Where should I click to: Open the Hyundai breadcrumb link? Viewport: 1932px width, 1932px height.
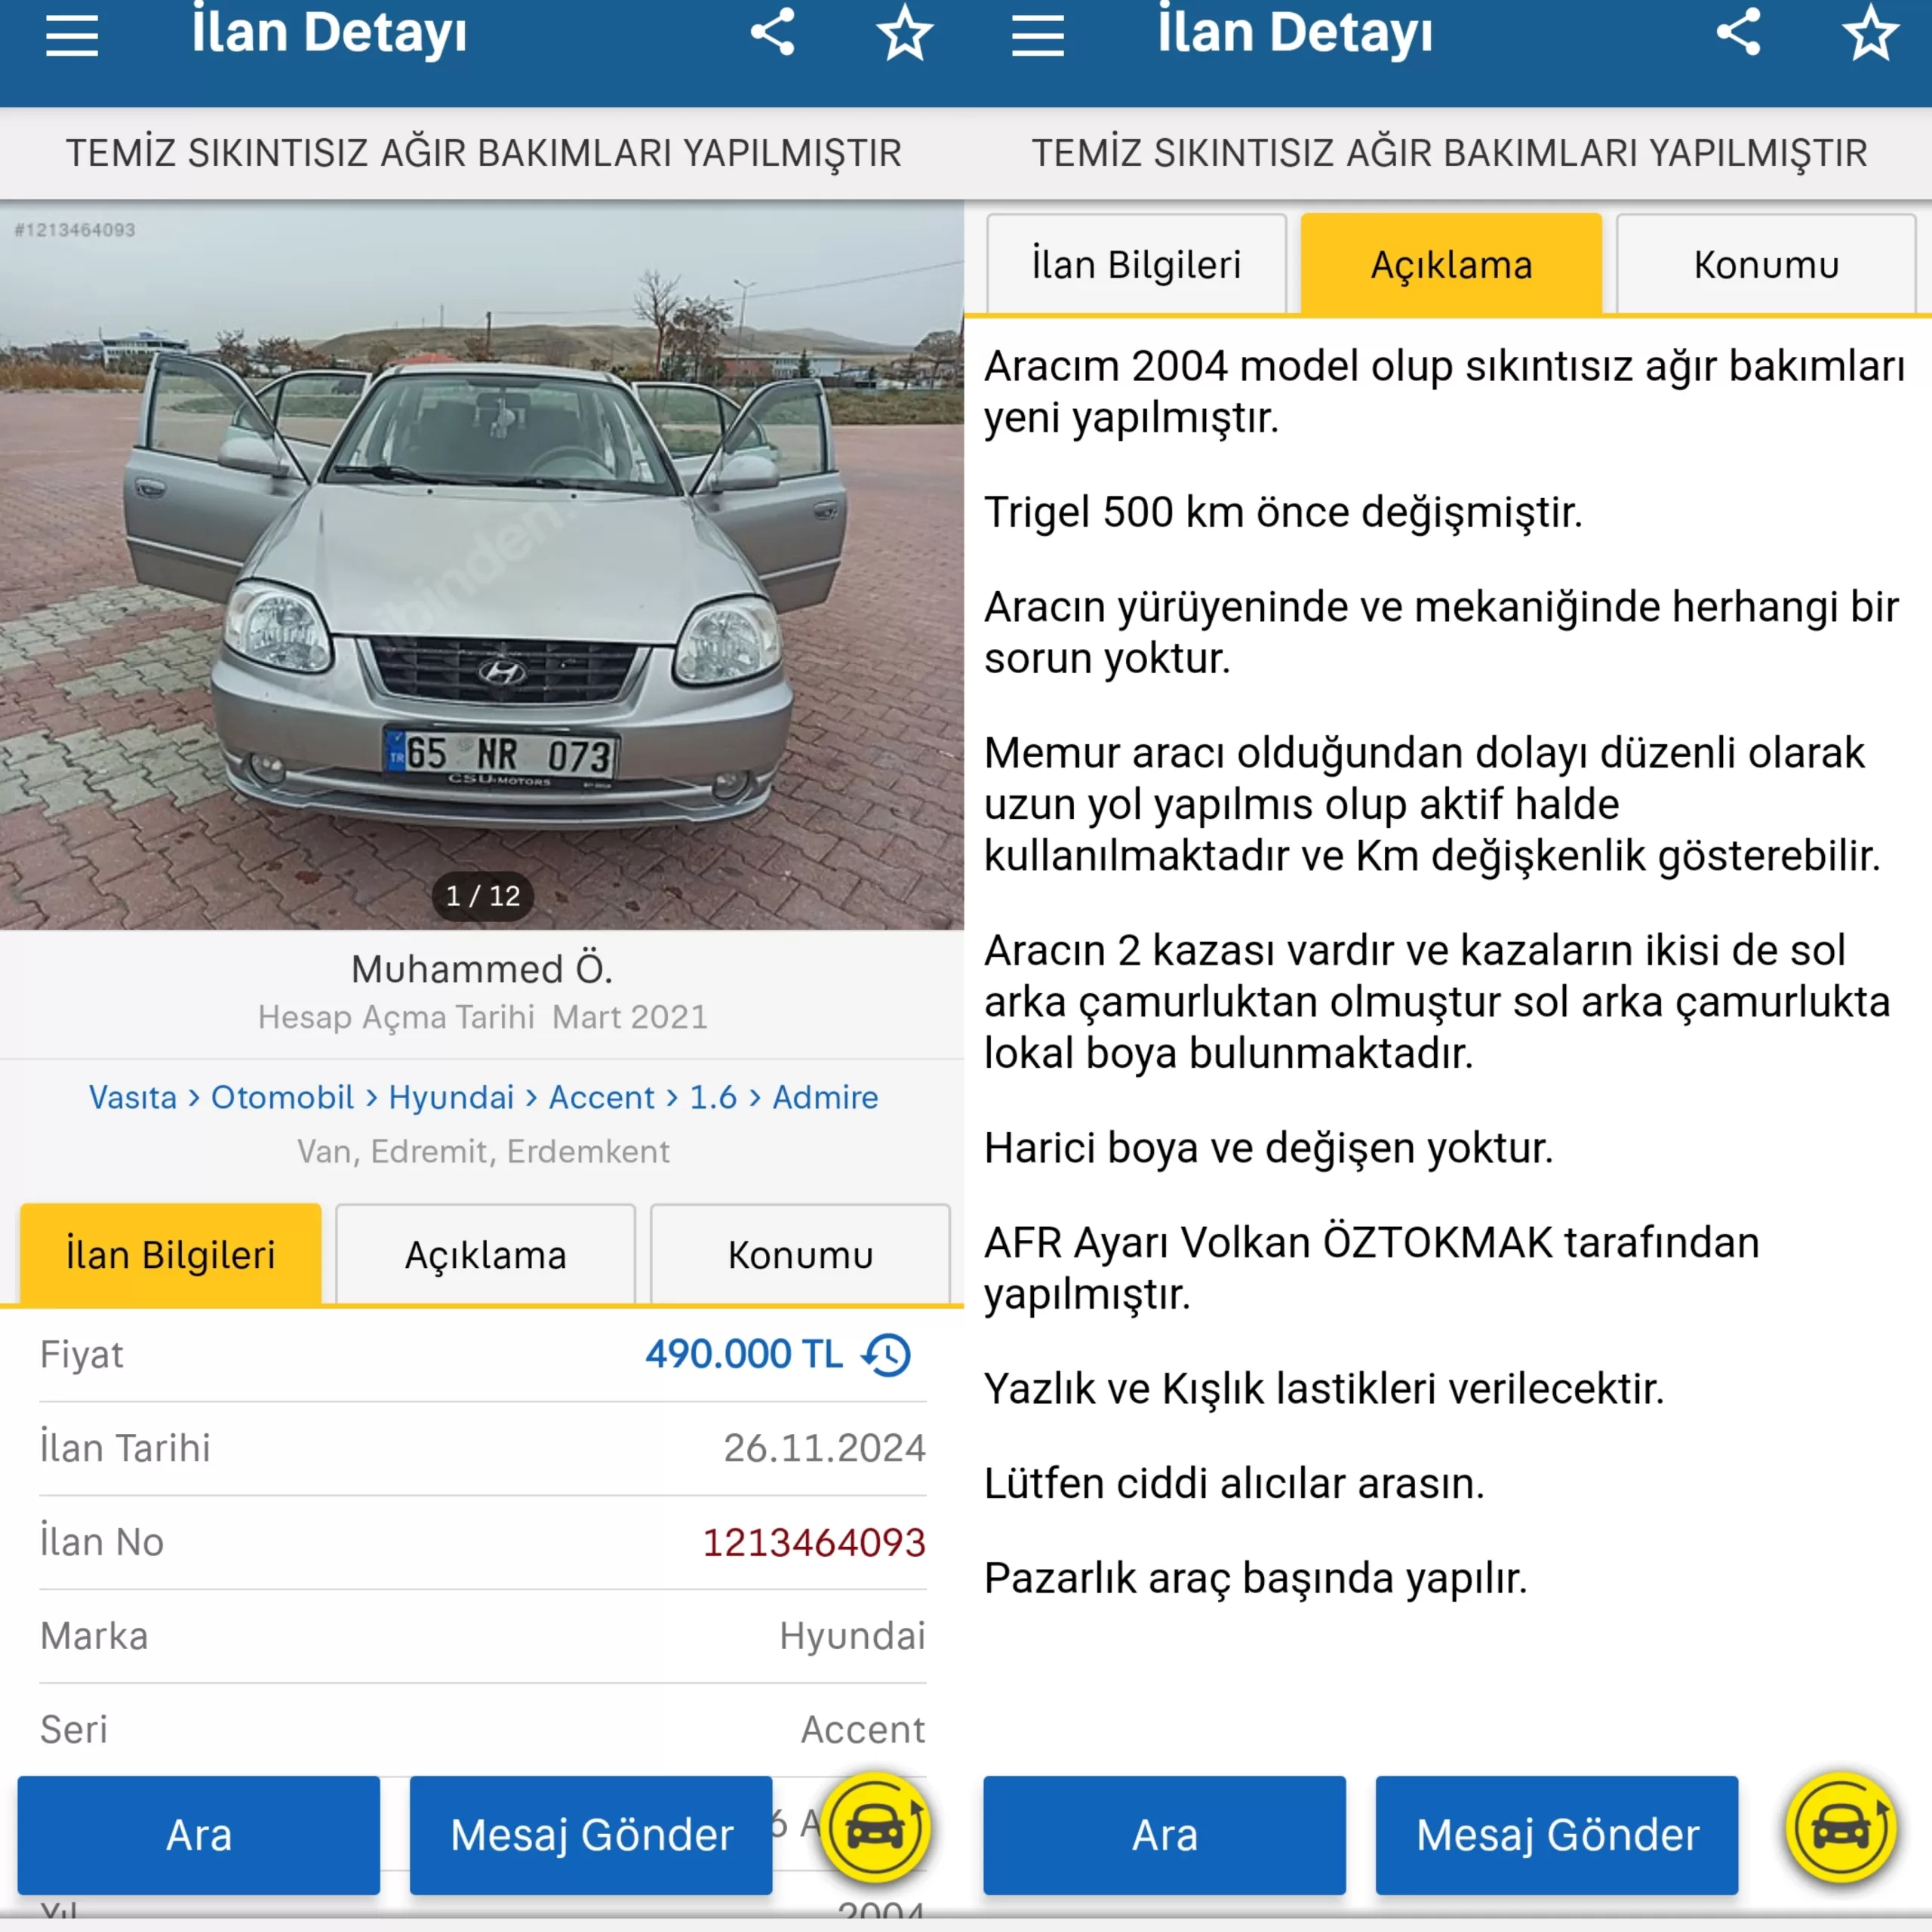tap(451, 1097)
